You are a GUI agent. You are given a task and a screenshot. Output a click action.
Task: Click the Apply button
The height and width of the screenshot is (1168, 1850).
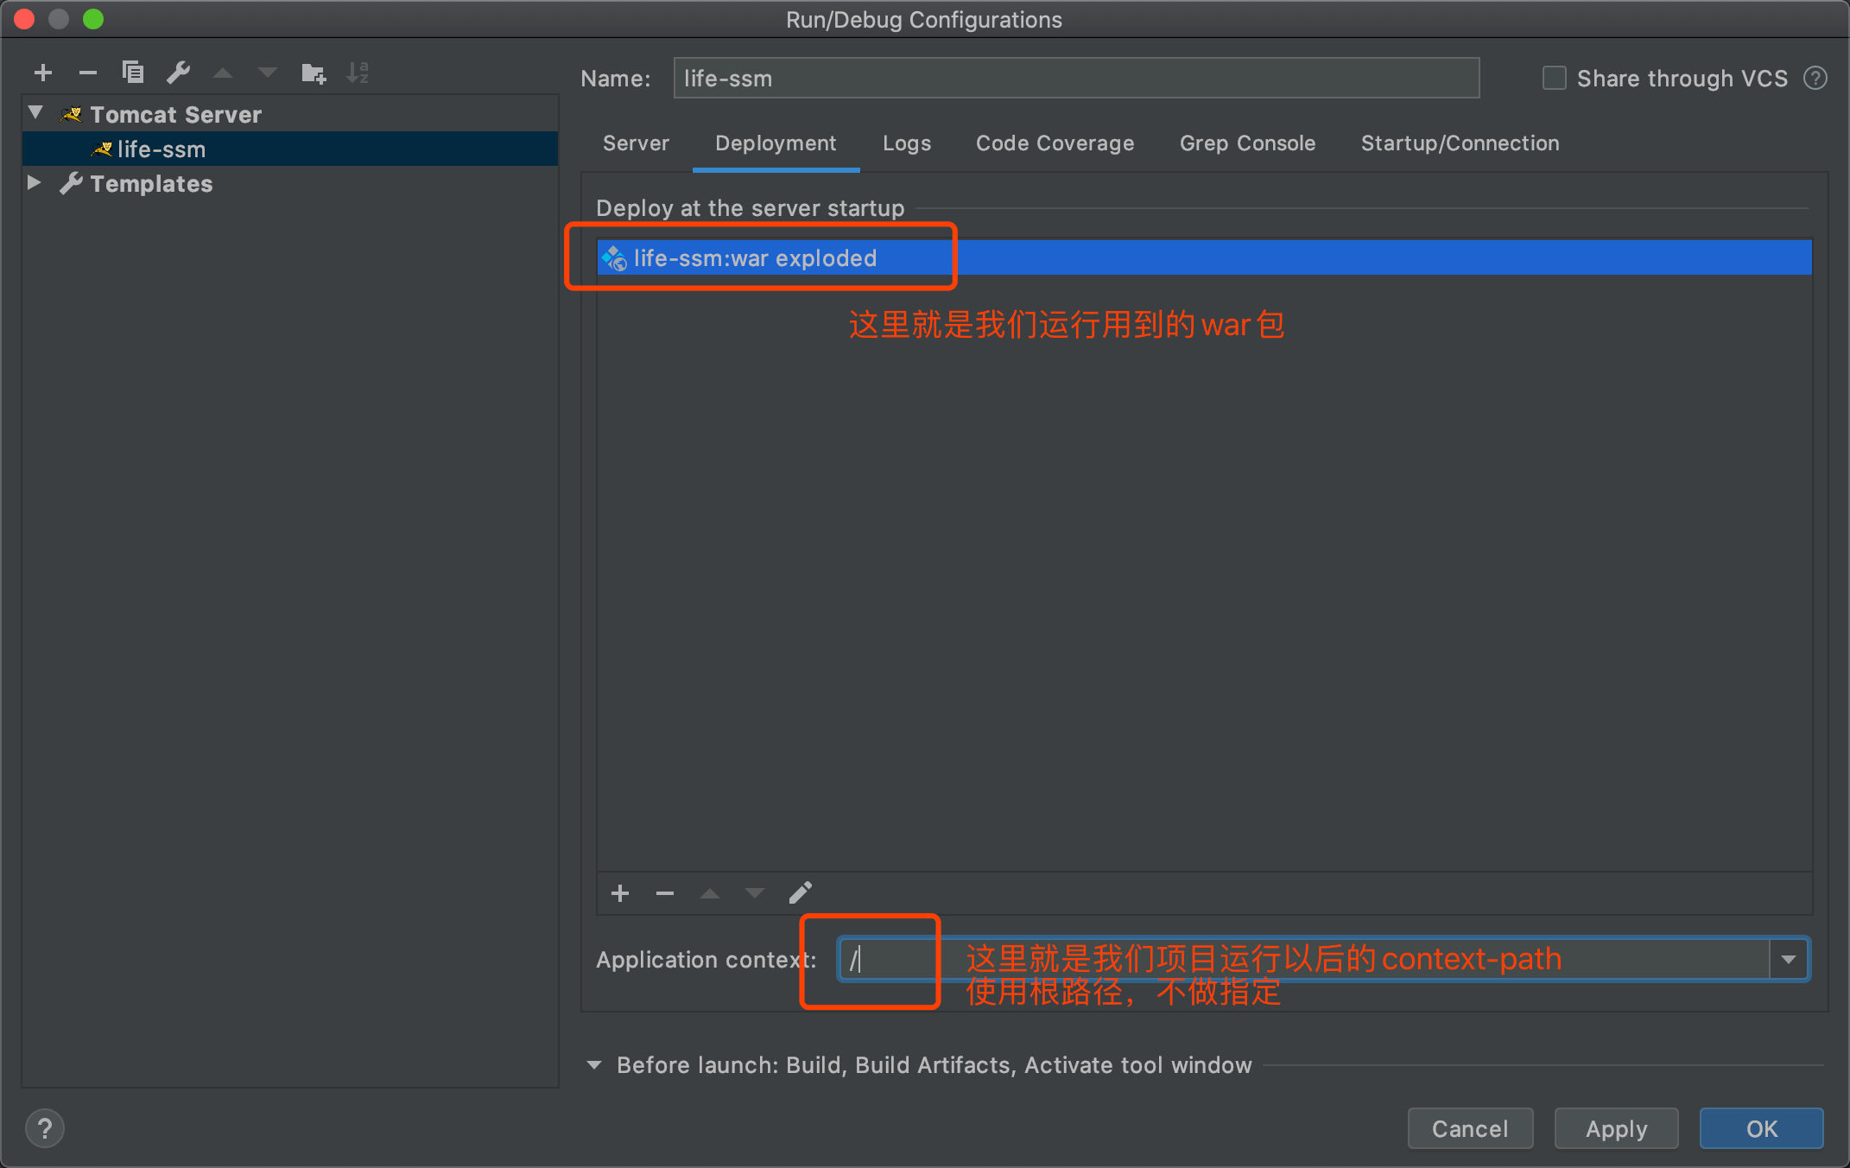(1616, 1128)
